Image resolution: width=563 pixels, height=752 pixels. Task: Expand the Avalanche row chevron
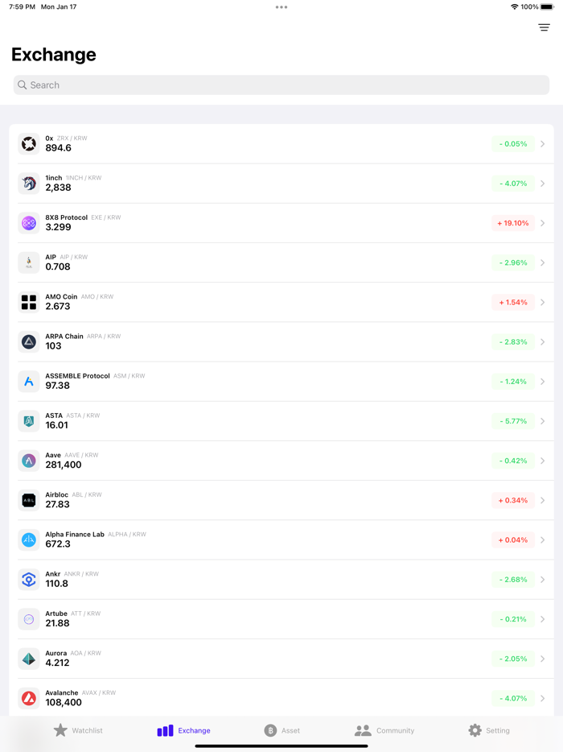click(543, 697)
